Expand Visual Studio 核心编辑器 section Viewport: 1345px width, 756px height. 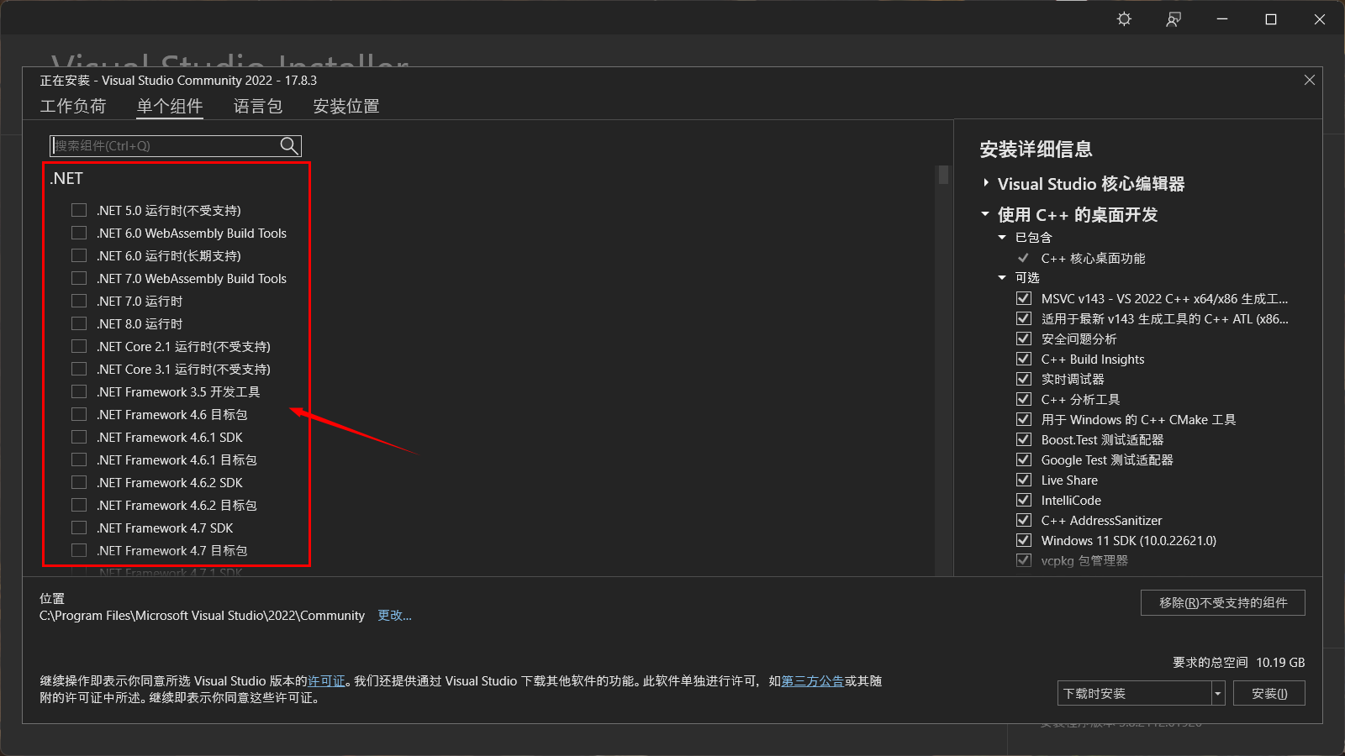986,183
